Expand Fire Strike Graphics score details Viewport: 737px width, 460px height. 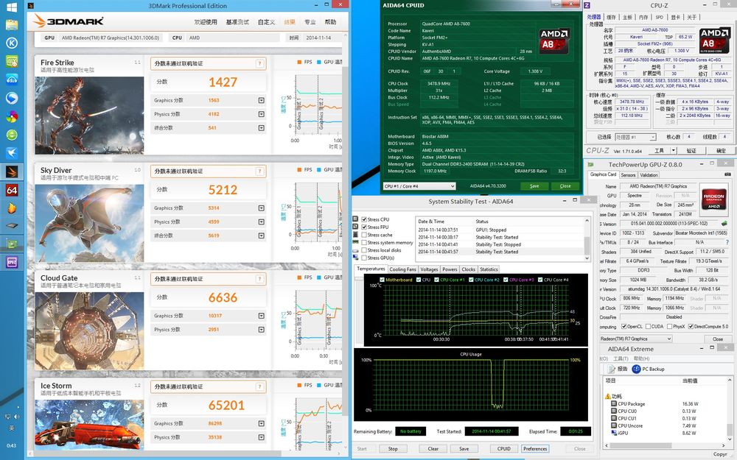tap(262, 100)
